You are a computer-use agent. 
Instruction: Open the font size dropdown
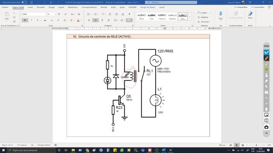[x=55, y=14]
